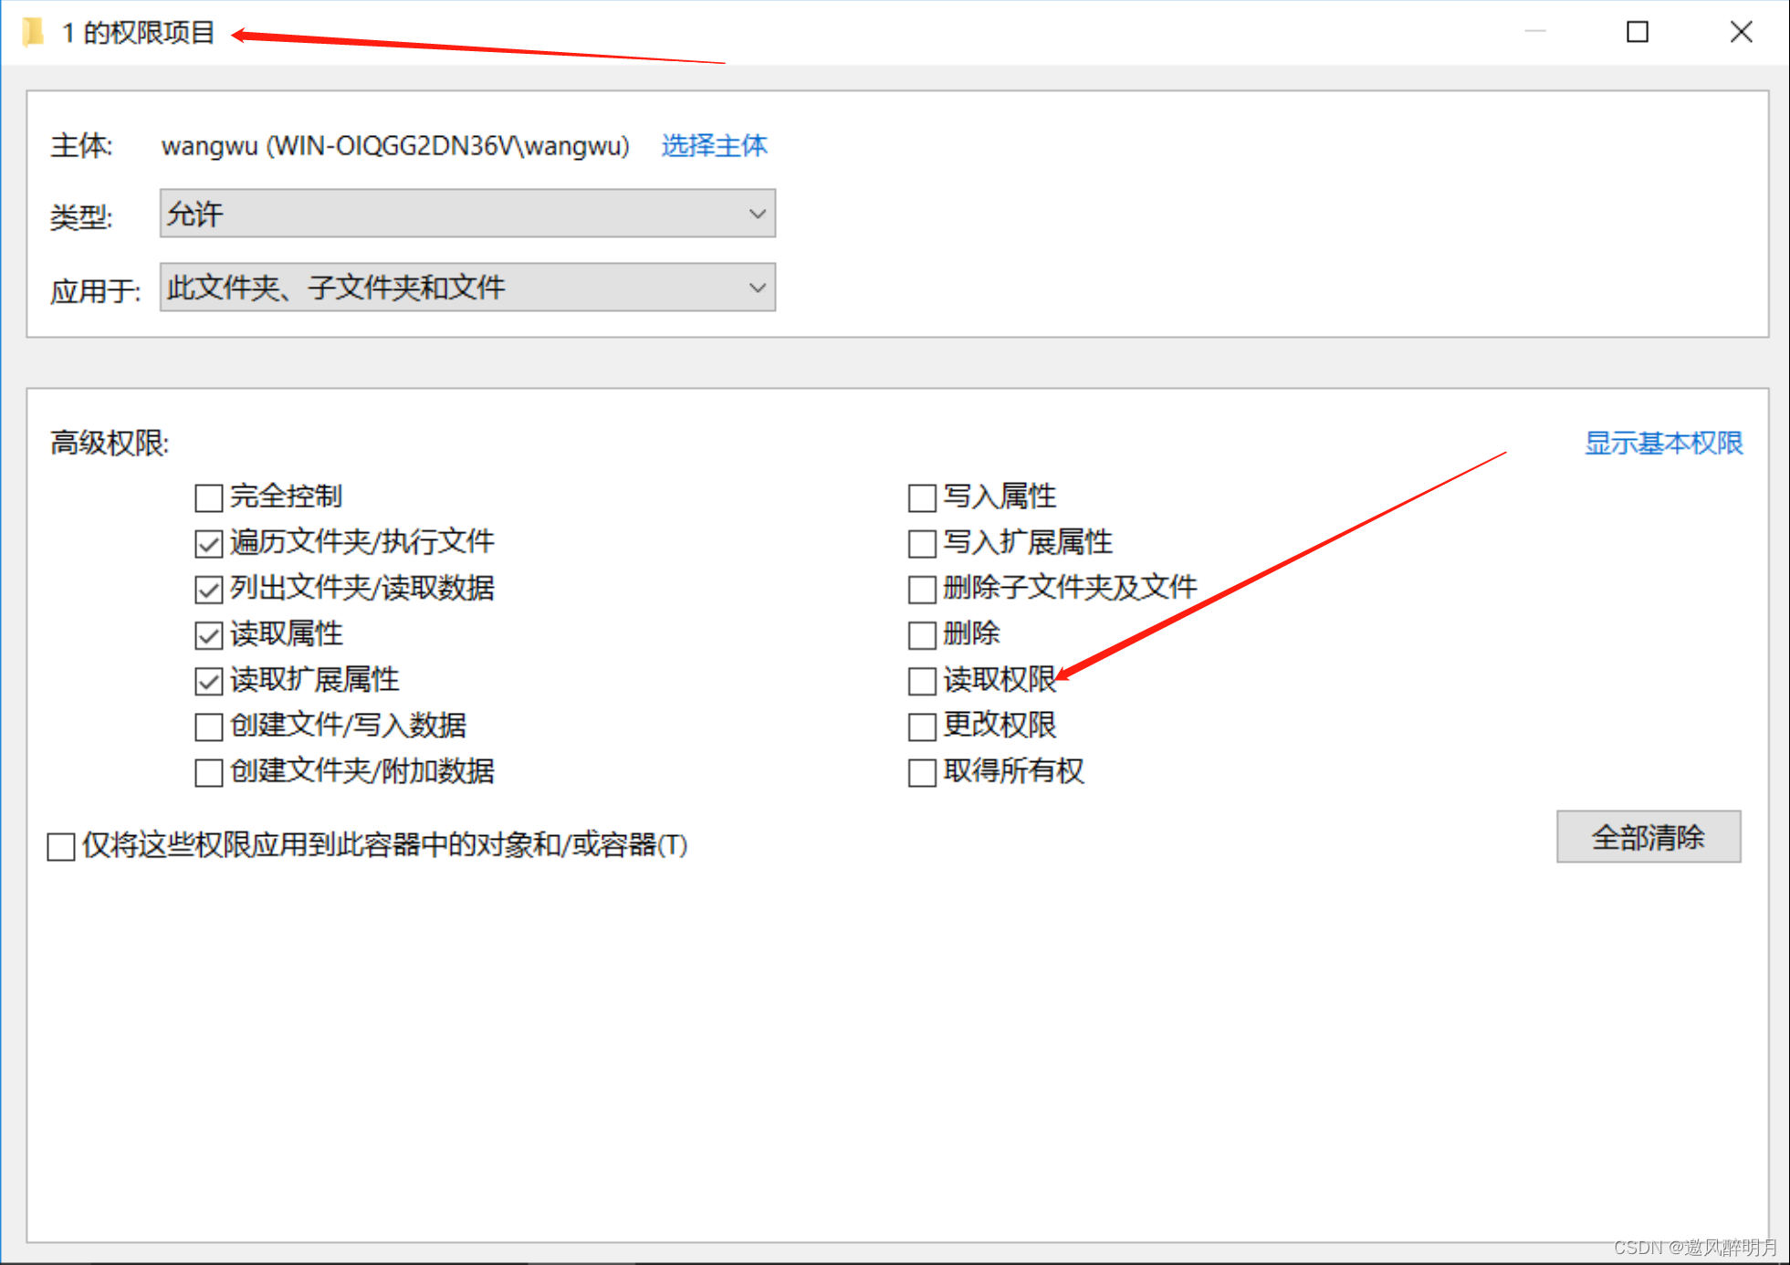Screen dimensions: 1790x1265
Task: Check the 删除子文件夹及文件 box
Action: (x=922, y=590)
